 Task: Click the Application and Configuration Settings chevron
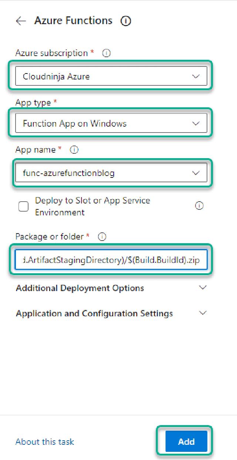(203, 313)
